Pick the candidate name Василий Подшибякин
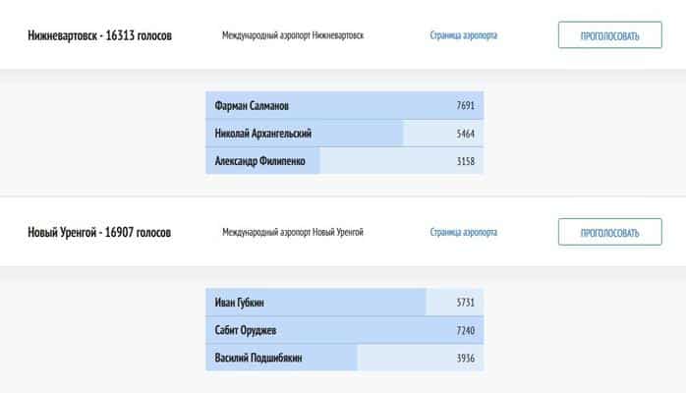 [258, 358]
